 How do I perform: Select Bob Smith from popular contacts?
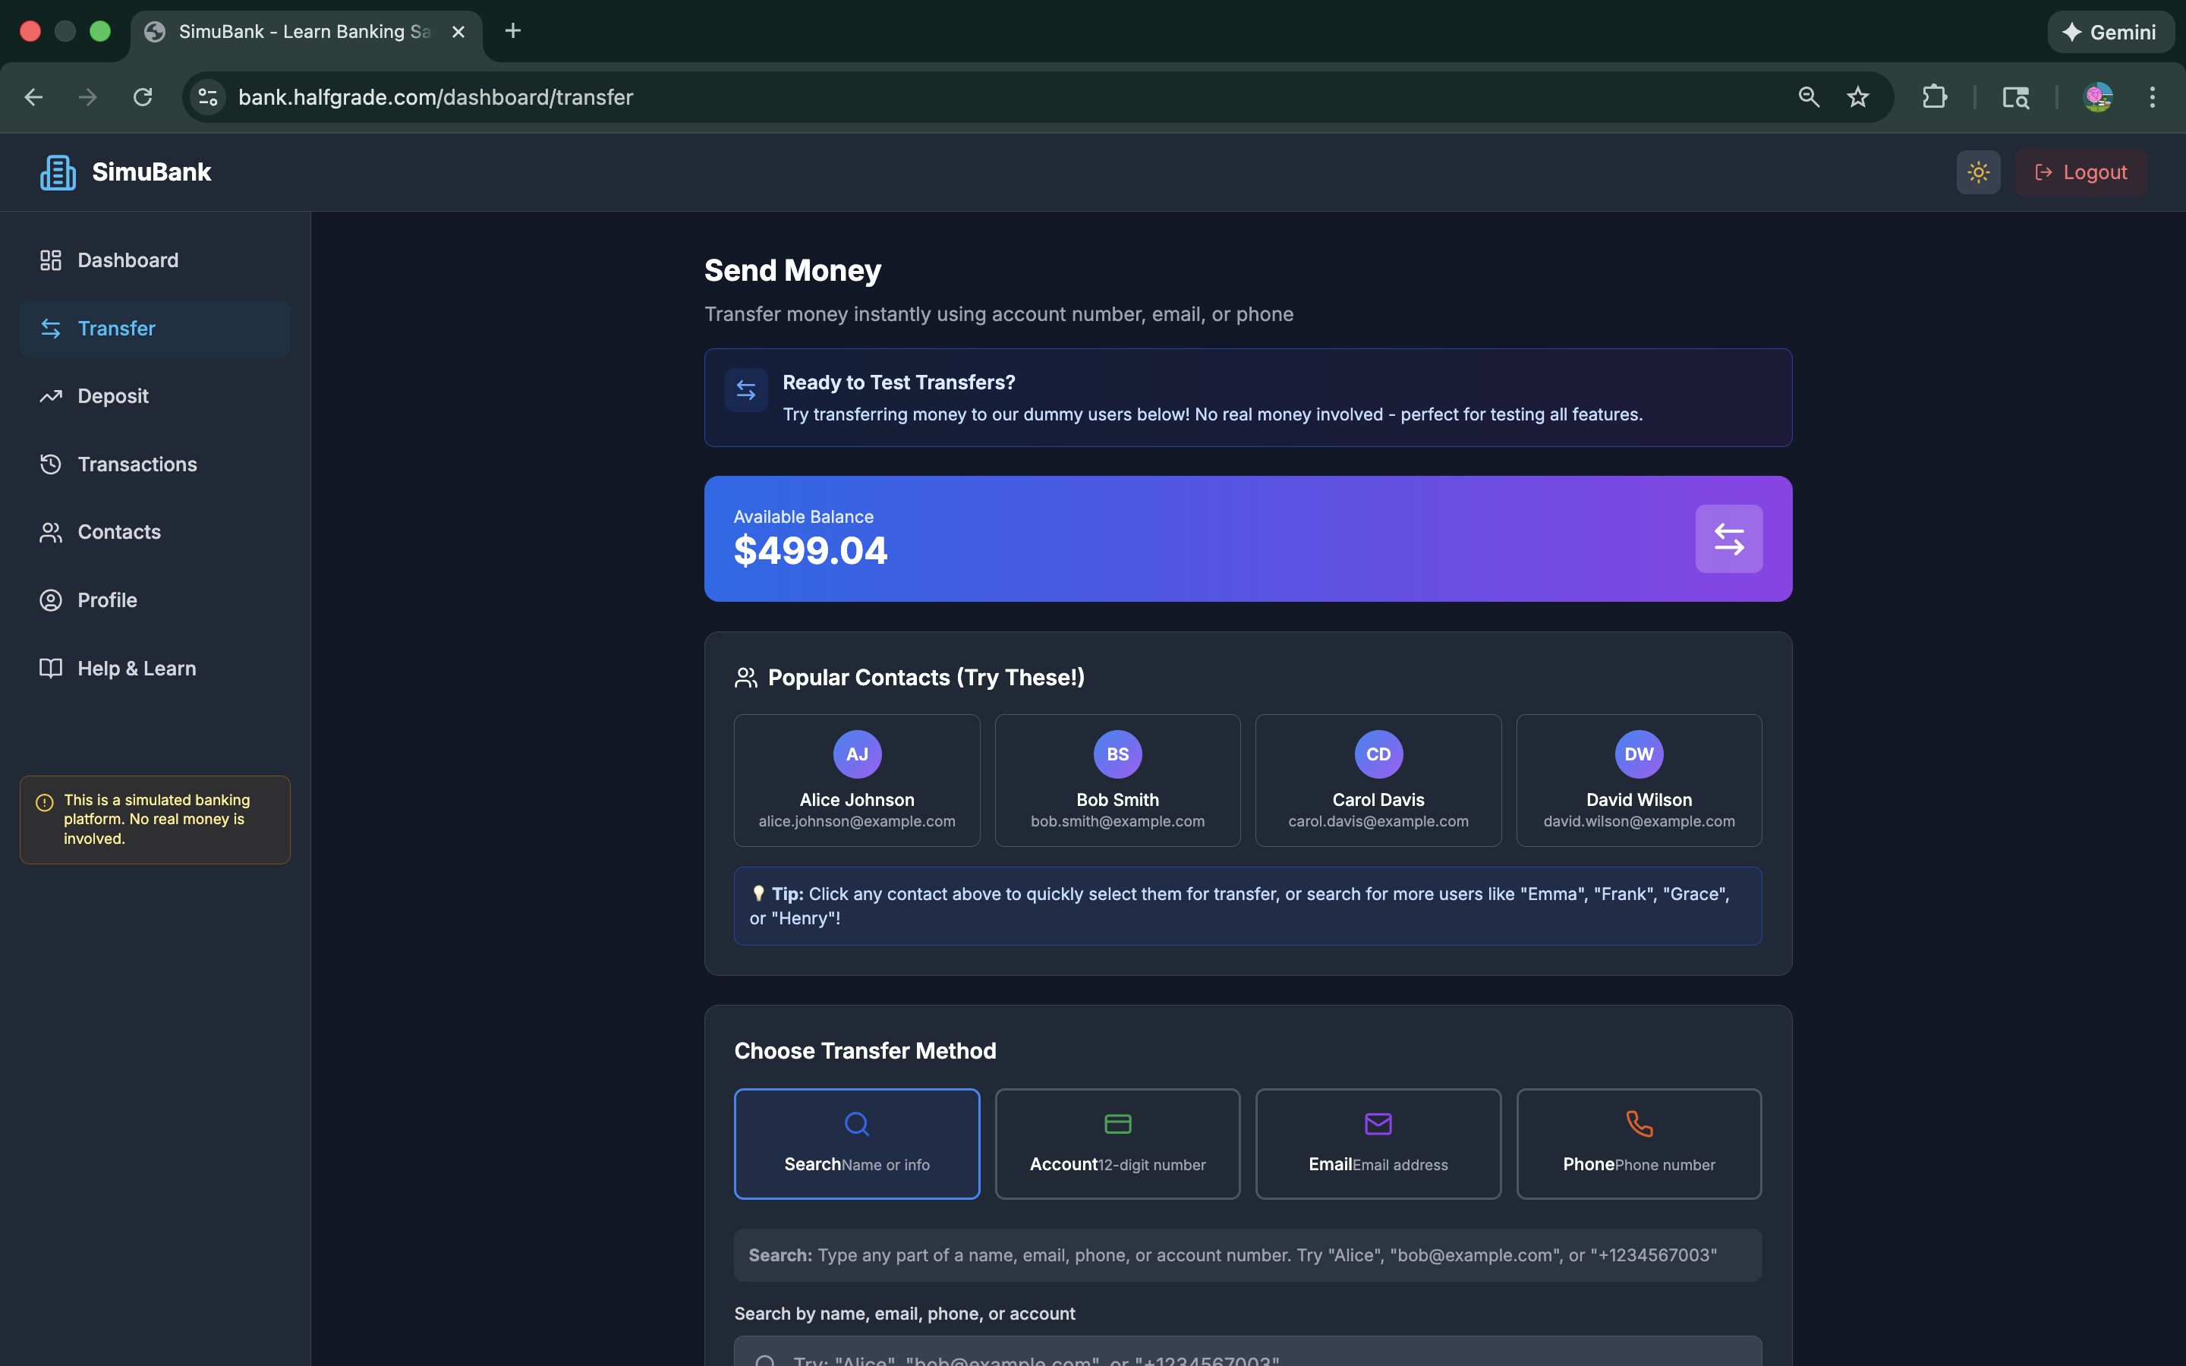1117,779
